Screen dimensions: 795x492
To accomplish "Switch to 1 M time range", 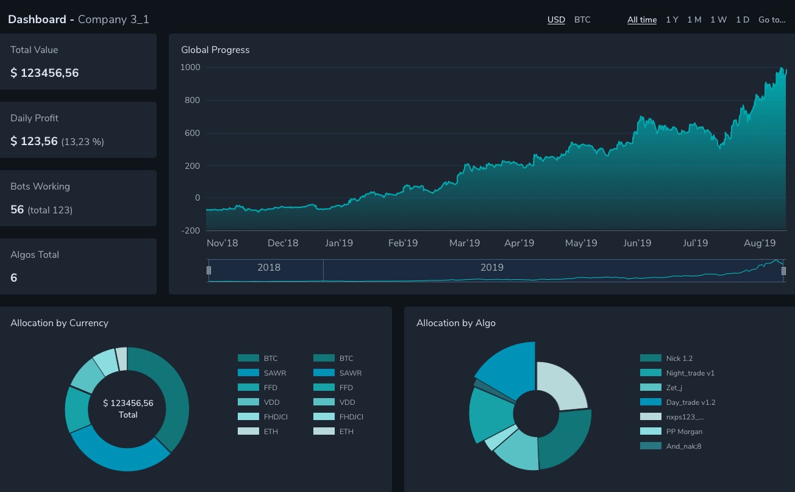I will 694,20.
